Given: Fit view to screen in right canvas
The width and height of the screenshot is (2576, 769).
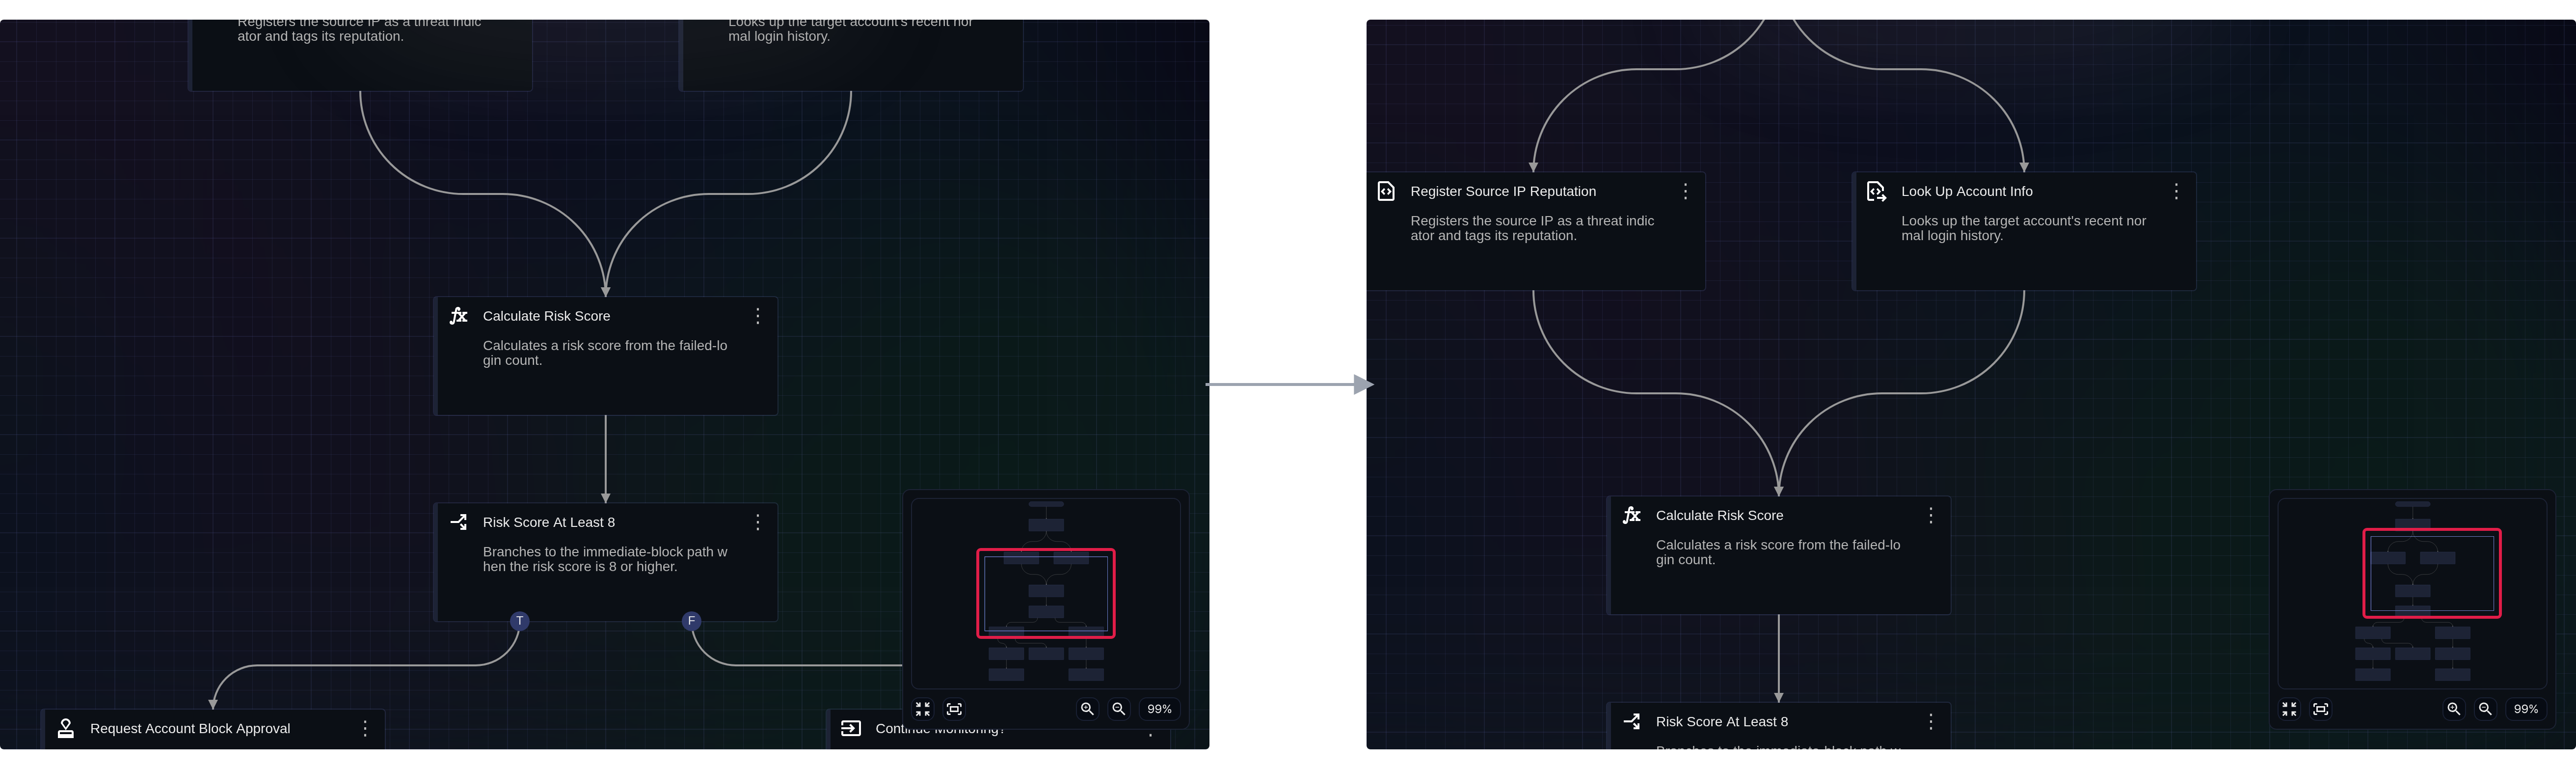Looking at the screenshot, I should coord(2321,709).
